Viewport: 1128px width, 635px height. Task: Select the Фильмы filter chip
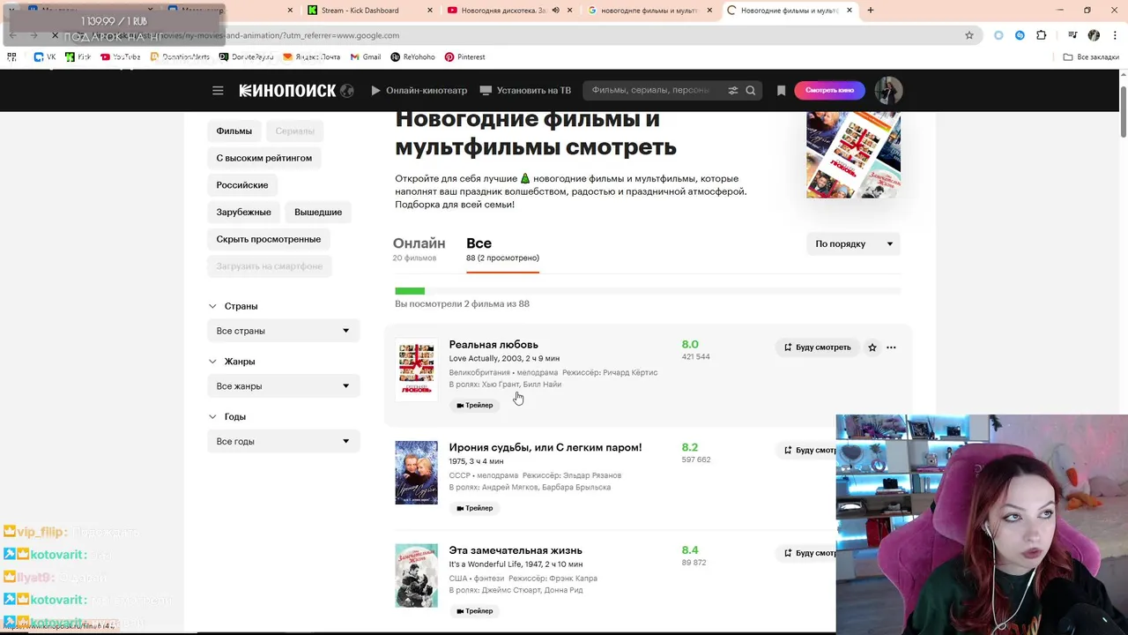(x=234, y=131)
